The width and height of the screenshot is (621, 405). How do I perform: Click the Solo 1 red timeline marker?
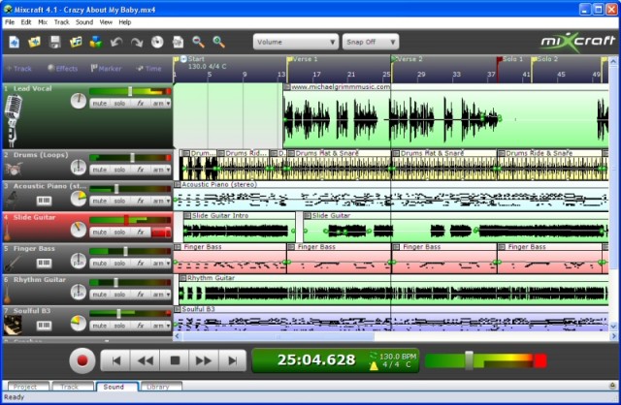pyautogui.click(x=500, y=60)
